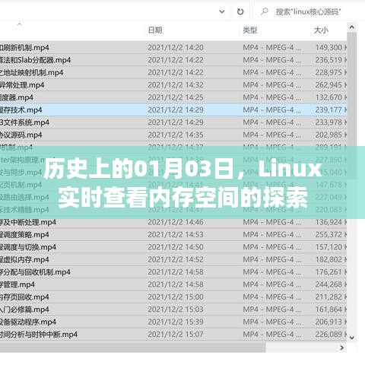Select the file ending in 存页回收.mp4
This screenshot has width=365, height=365.
24,297
